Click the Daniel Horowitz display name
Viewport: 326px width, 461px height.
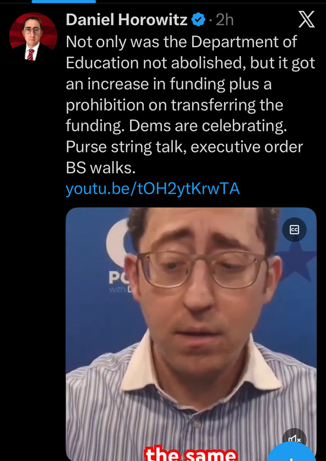click(127, 20)
